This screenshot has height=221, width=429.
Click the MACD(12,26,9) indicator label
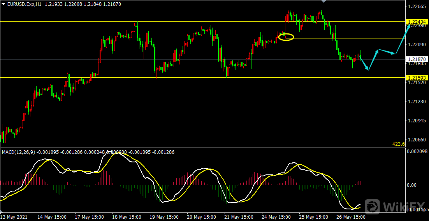(x=18, y=152)
